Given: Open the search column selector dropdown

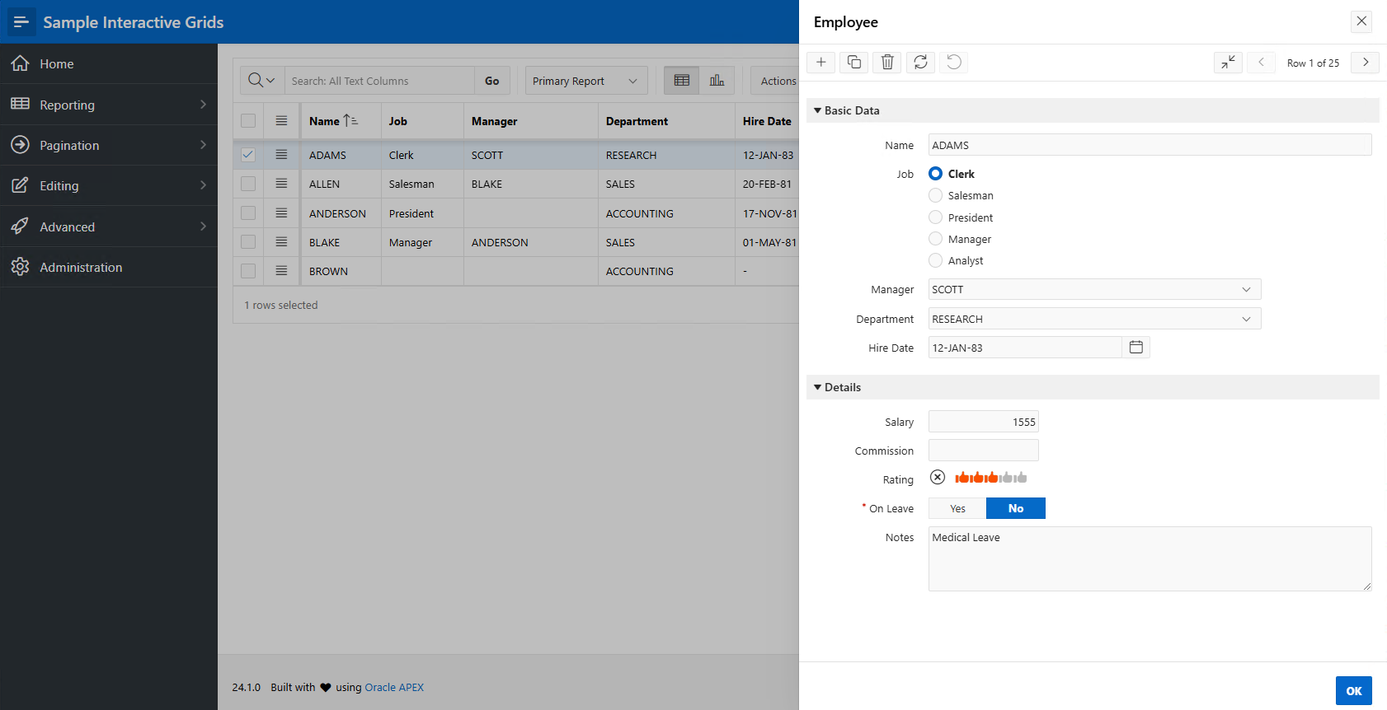Looking at the screenshot, I should coord(262,81).
